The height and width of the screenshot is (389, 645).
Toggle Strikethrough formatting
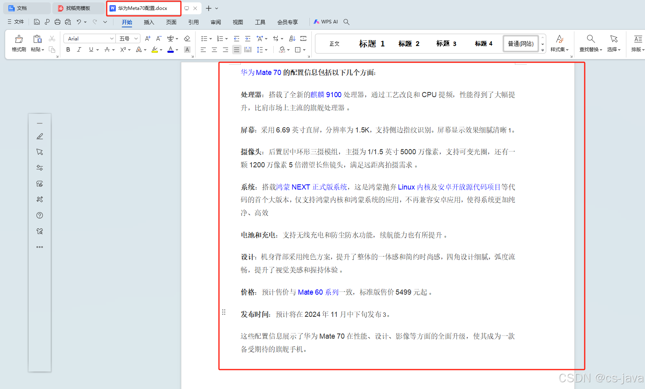(x=107, y=50)
